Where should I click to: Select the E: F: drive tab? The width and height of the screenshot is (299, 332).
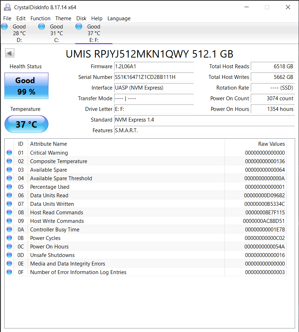point(94,33)
